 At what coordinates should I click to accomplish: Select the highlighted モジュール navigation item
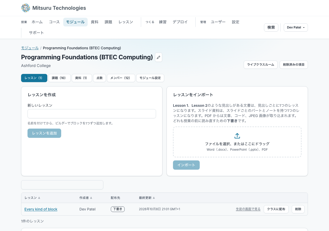pos(75,22)
